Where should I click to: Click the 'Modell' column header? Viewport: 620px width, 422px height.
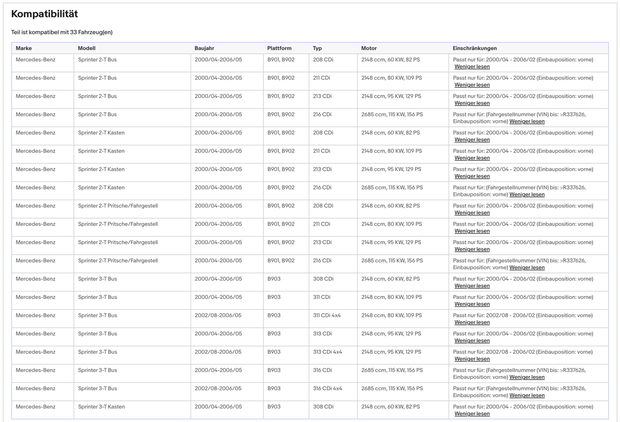87,48
